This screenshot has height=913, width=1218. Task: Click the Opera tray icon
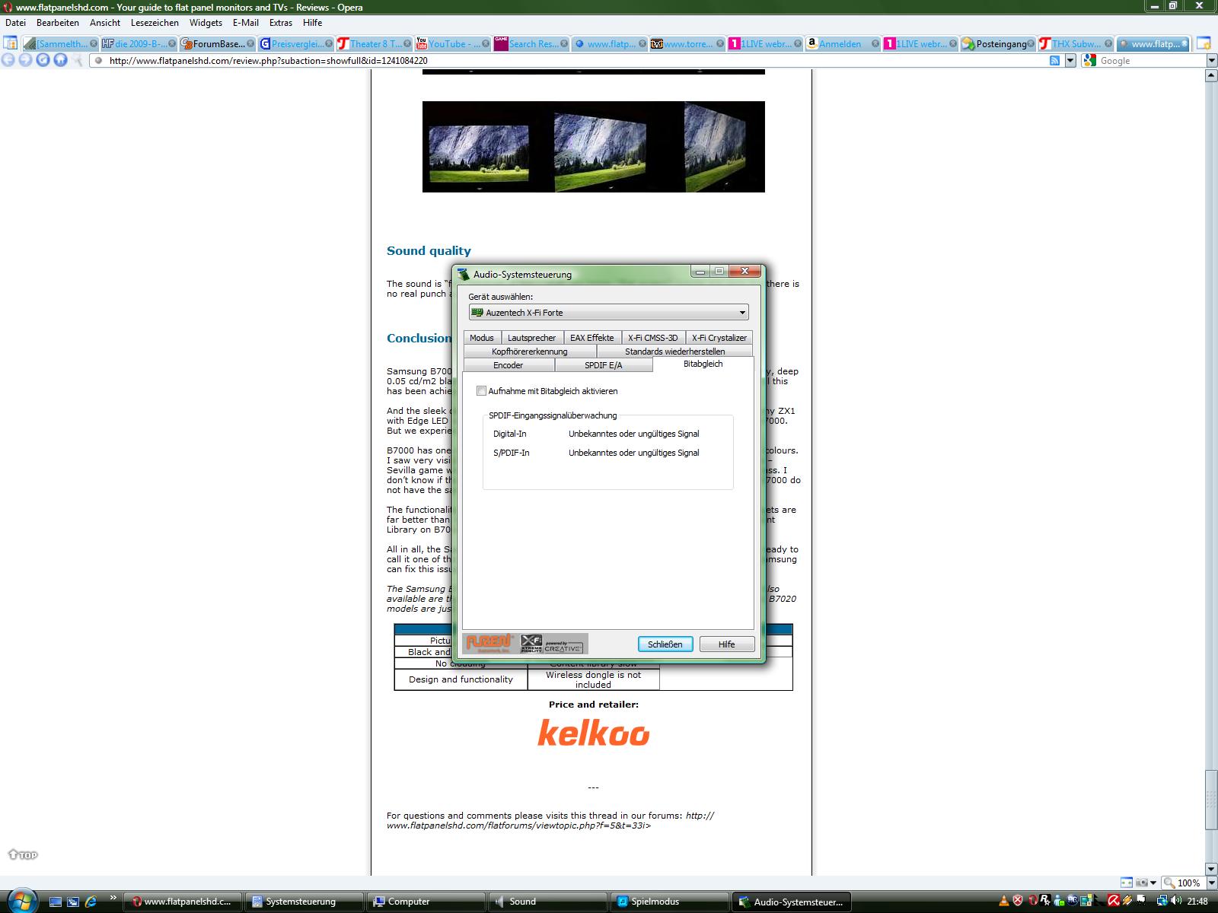(1031, 902)
